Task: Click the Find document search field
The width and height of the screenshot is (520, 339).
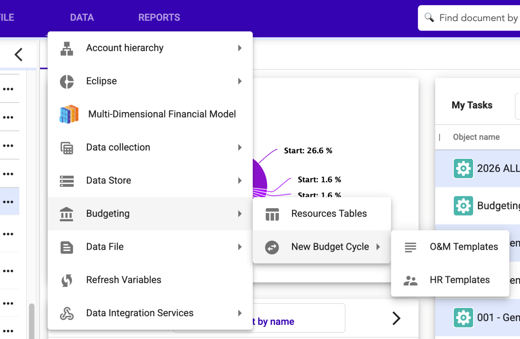Action: (469, 18)
